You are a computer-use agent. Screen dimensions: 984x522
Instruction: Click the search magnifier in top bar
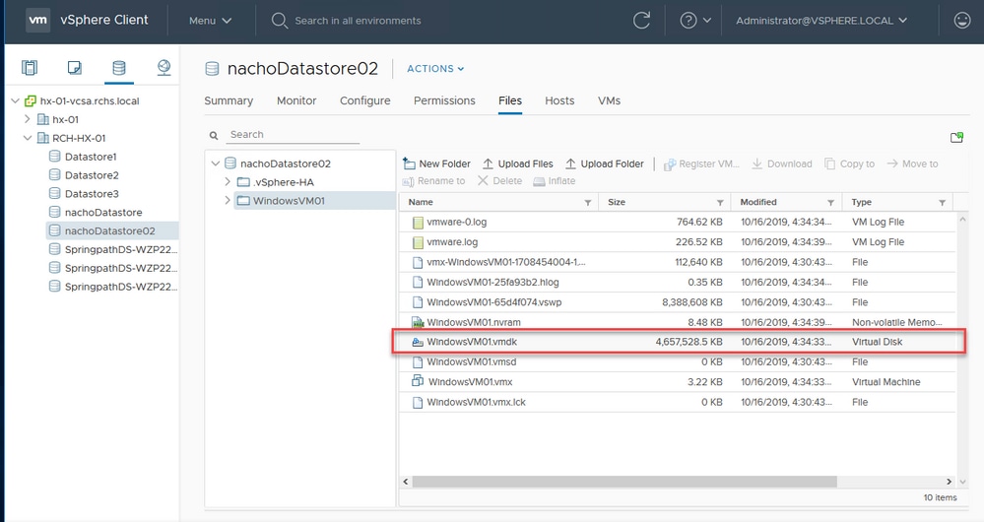pos(280,21)
